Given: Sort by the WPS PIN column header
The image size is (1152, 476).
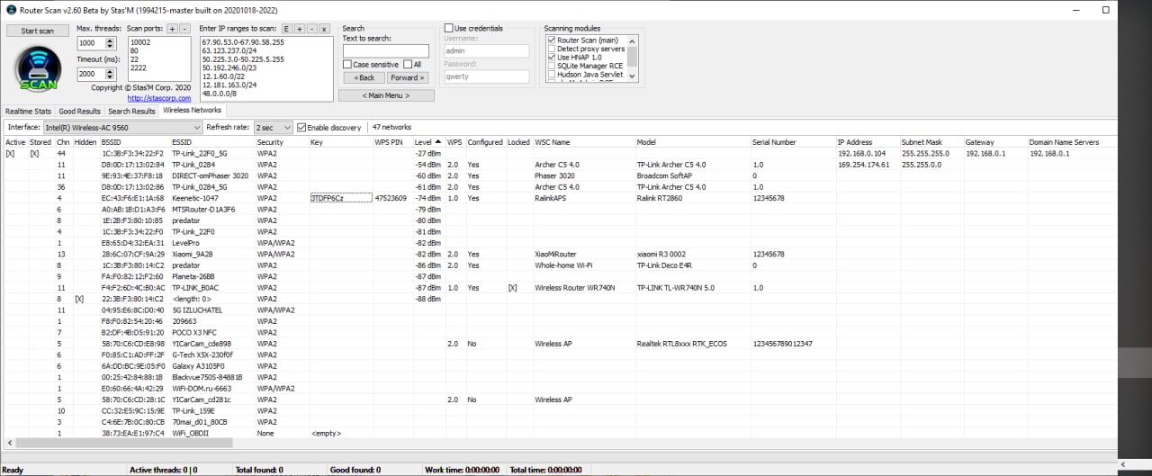Looking at the screenshot, I should coord(391,142).
